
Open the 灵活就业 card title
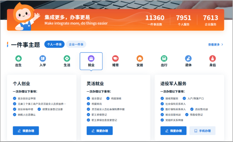point(95,84)
